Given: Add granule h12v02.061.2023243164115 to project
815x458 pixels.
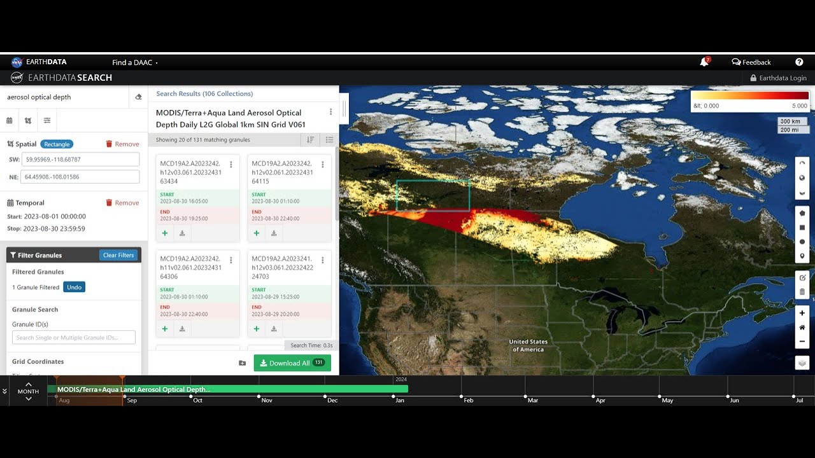Looking at the screenshot, I should (257, 233).
